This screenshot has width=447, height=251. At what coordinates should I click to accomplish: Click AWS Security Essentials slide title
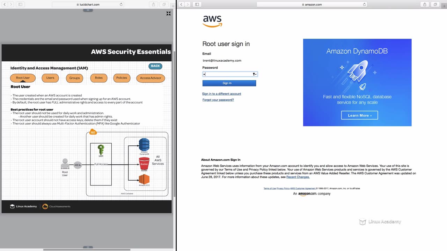[131, 52]
